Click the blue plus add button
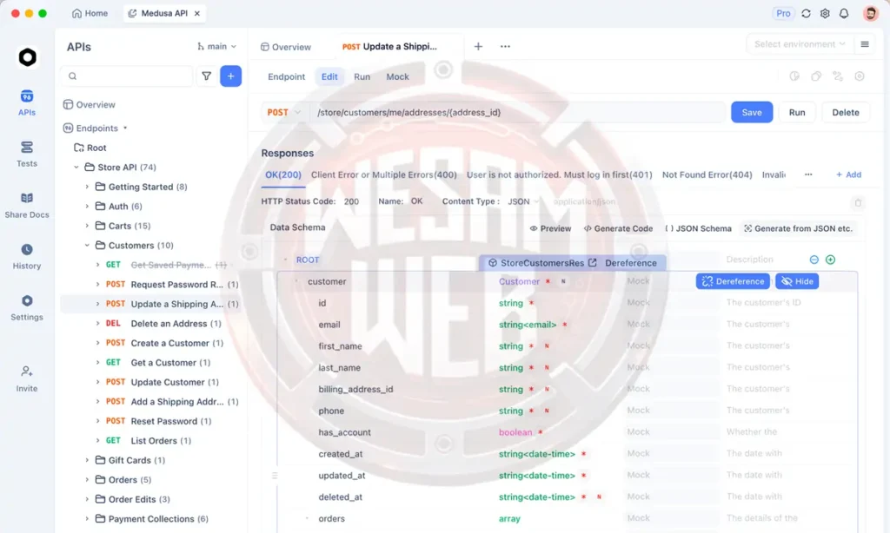The image size is (890, 533). point(230,76)
